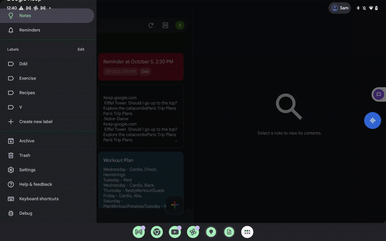Click Edit next to Labels
The width and height of the screenshot is (386, 241).
(x=81, y=49)
